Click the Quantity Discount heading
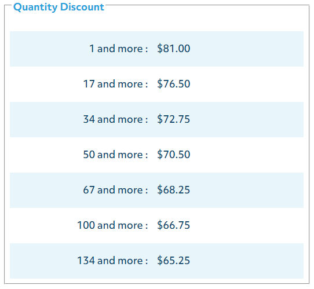This screenshot has width=314, height=289. pos(59,7)
